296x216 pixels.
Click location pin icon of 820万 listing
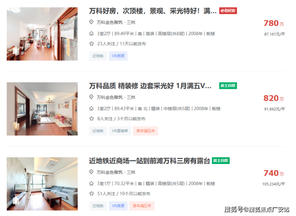(x=91, y=97)
